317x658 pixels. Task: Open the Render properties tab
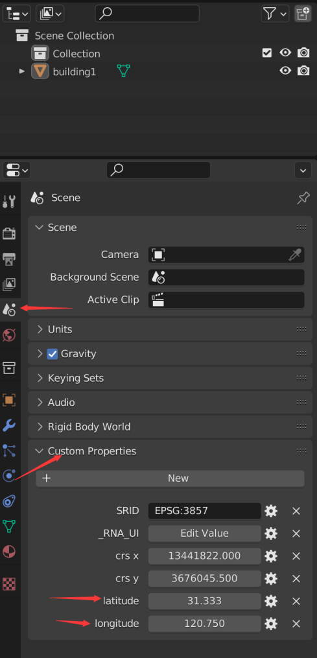pyautogui.click(x=9, y=233)
